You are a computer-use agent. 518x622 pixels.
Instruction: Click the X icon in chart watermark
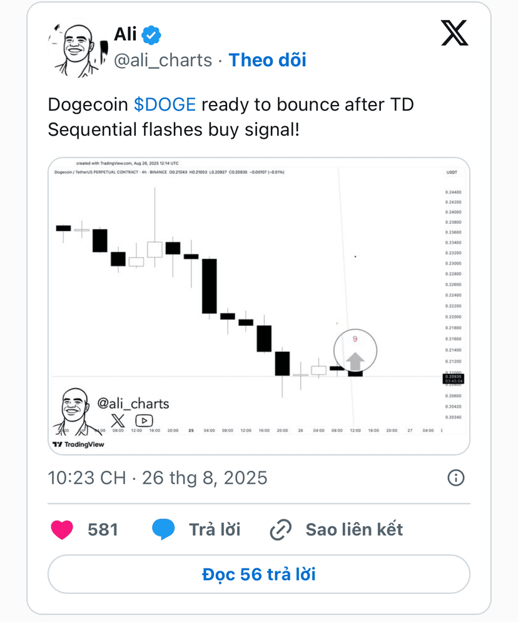pyautogui.click(x=118, y=421)
